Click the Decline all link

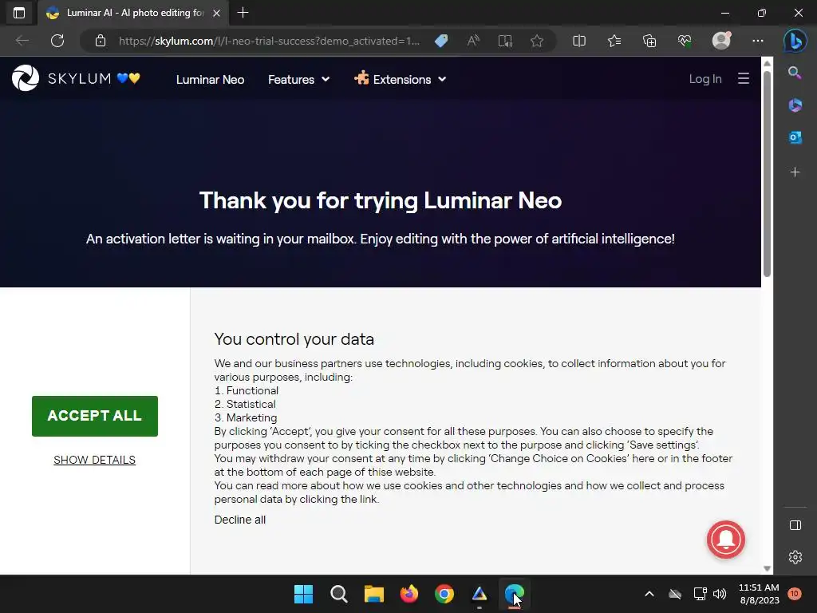tap(239, 520)
